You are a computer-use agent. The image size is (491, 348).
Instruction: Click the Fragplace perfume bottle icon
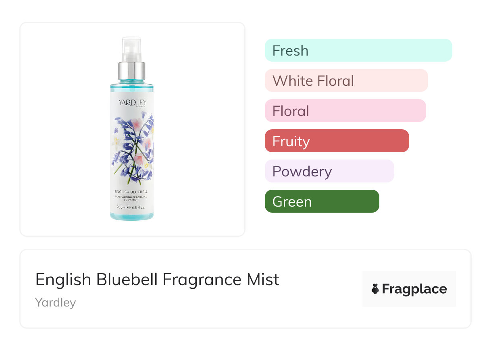point(375,289)
